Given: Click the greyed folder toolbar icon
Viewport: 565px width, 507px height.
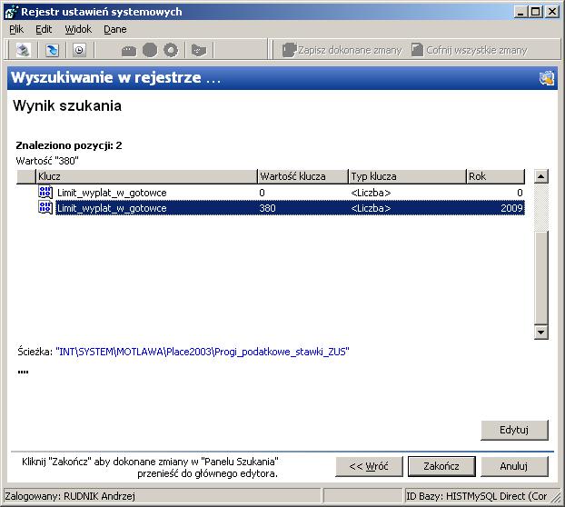Looking at the screenshot, I should click(199, 51).
